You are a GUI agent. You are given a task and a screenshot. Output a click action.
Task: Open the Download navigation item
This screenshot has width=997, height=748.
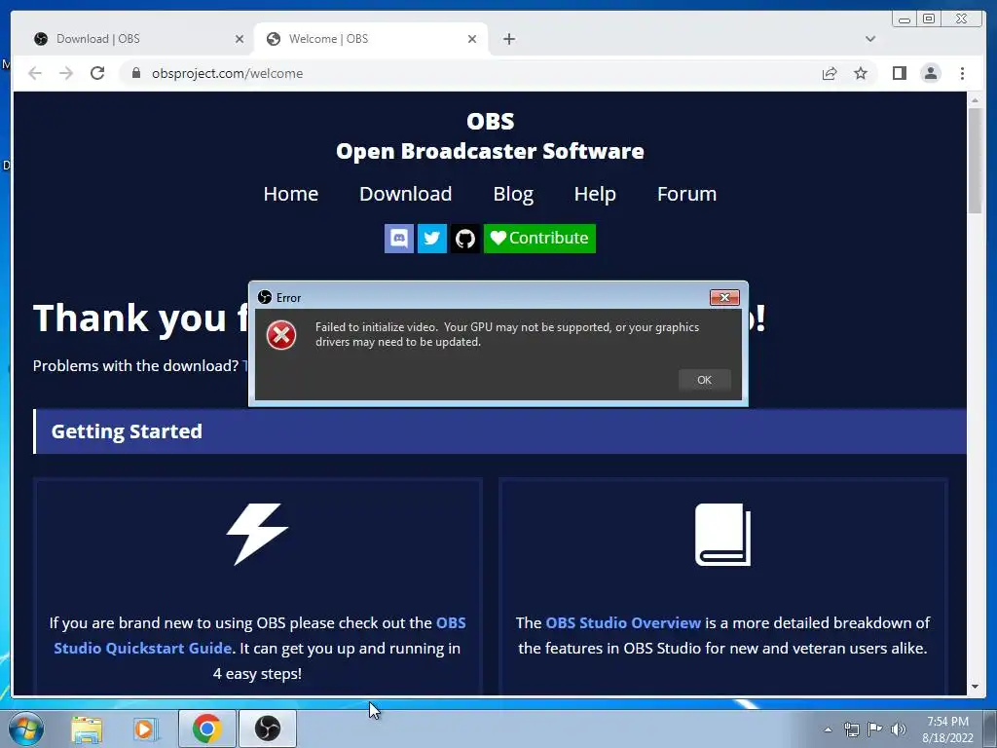(406, 194)
